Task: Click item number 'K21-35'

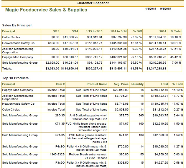Action: coord(60,135)
